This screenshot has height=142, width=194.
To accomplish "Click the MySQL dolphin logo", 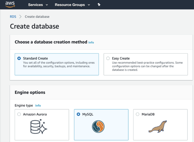I will click(x=98, y=127).
